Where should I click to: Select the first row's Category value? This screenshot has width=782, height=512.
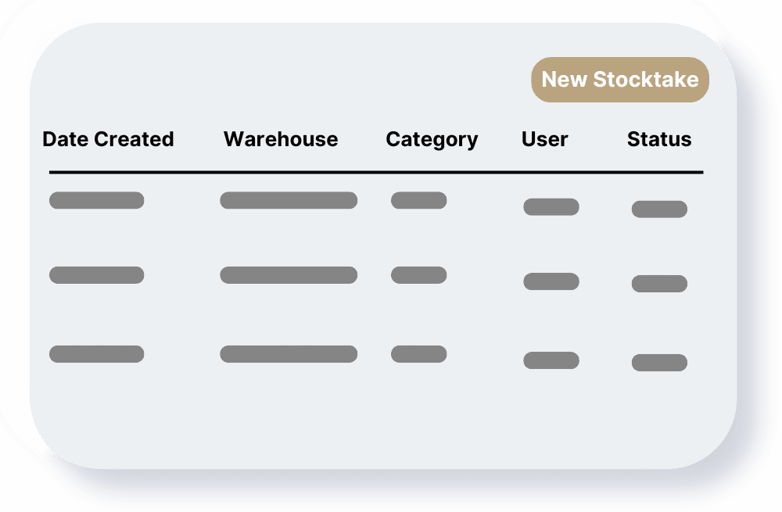tap(418, 200)
